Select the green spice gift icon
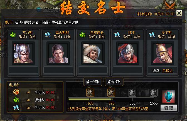 point(16,100)
